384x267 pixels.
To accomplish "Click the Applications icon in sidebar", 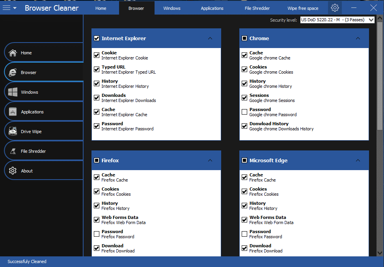I will [13, 112].
